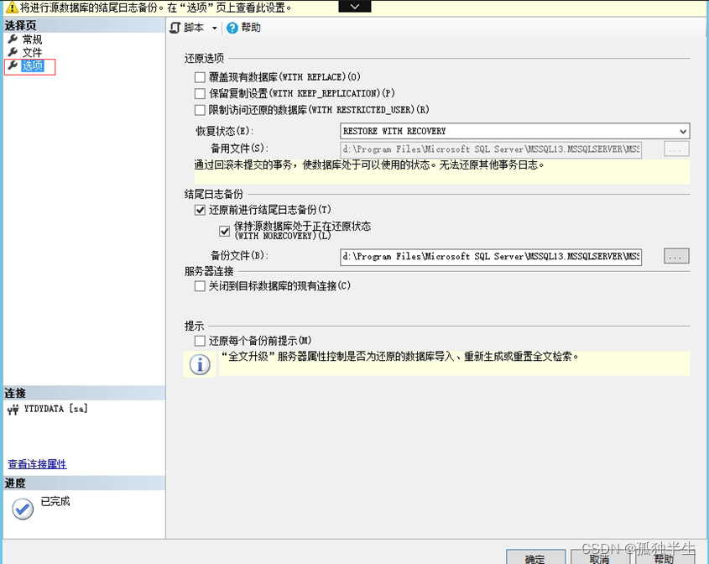This screenshot has width=709, height=564.
Task: Click the black chevron in top banner
Action: pos(353,7)
